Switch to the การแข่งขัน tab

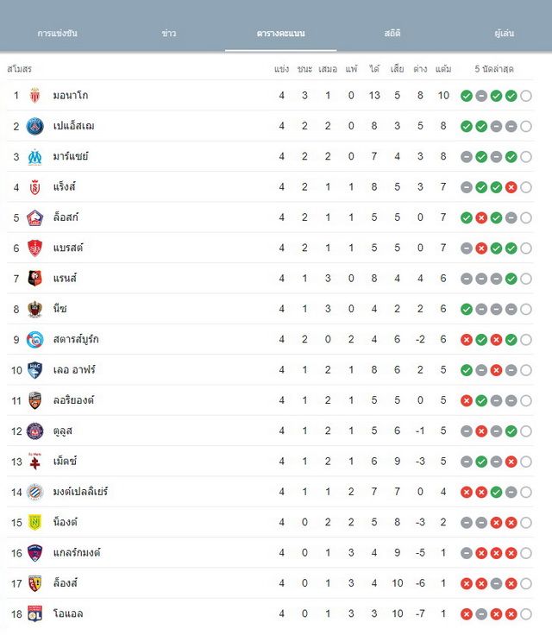tap(57, 33)
